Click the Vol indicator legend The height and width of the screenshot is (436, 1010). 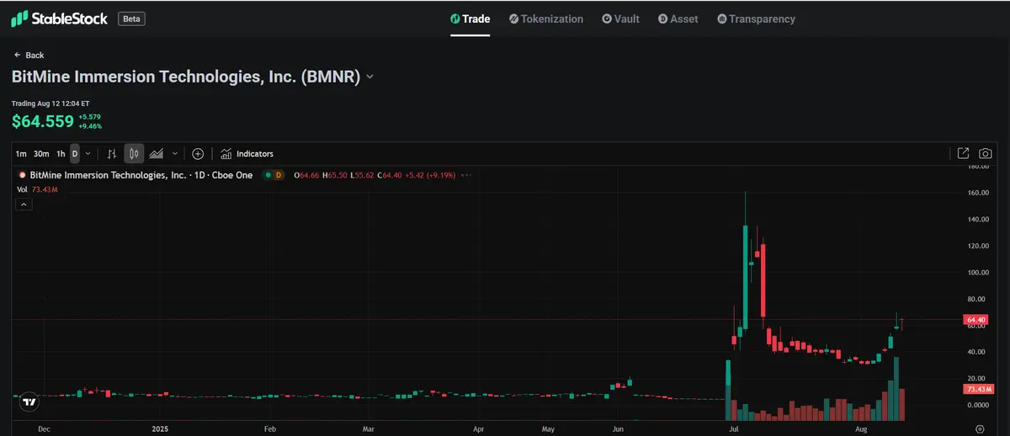pyautogui.click(x=37, y=190)
